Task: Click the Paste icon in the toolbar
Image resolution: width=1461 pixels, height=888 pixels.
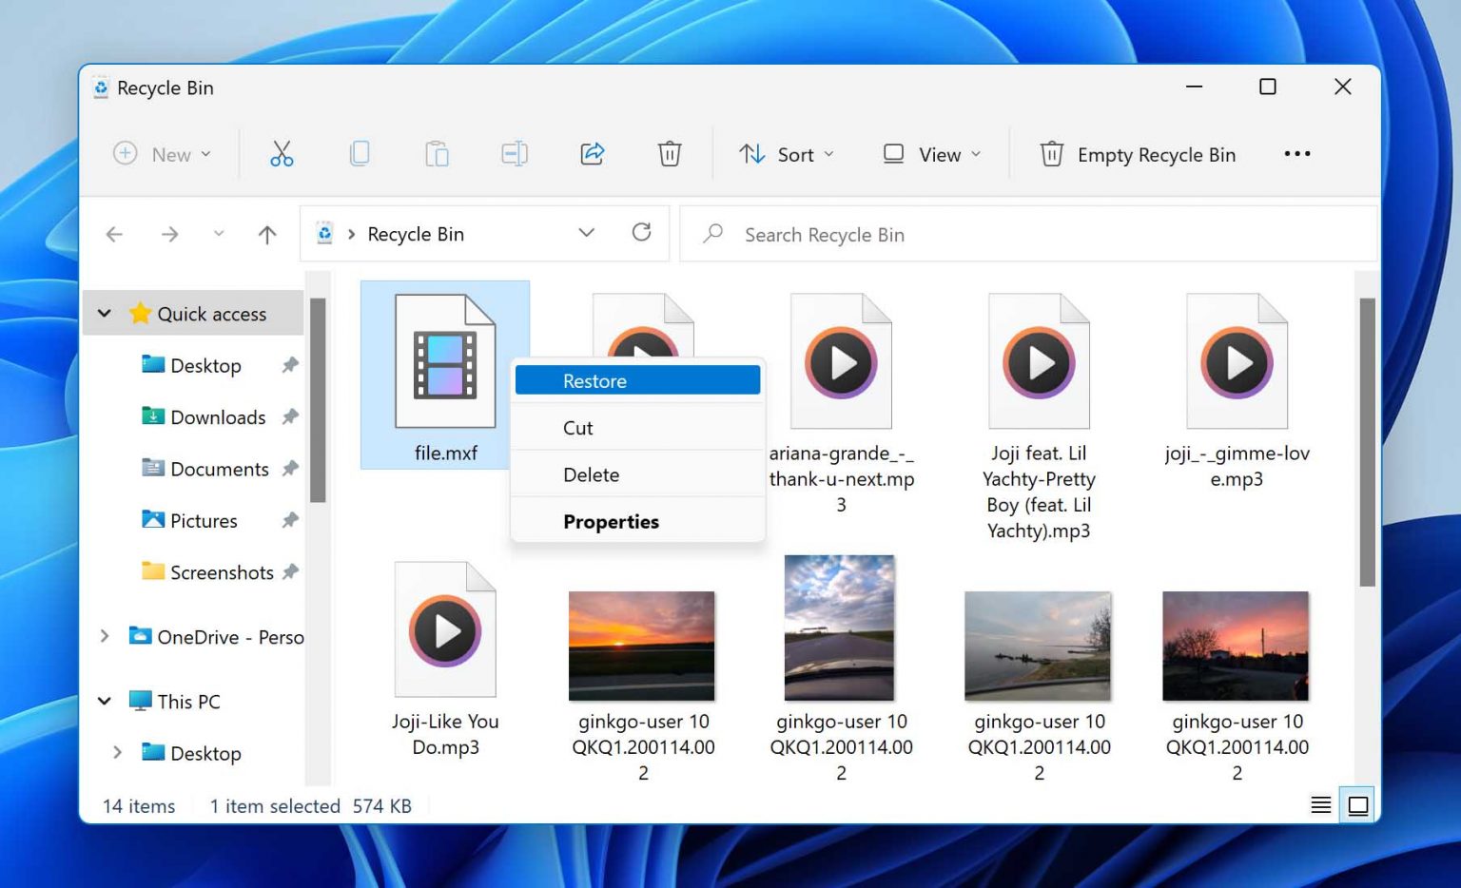Action: tap(437, 153)
